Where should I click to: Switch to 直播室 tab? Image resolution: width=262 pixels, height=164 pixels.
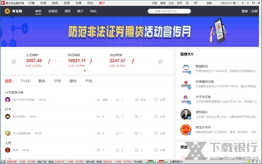53,11
